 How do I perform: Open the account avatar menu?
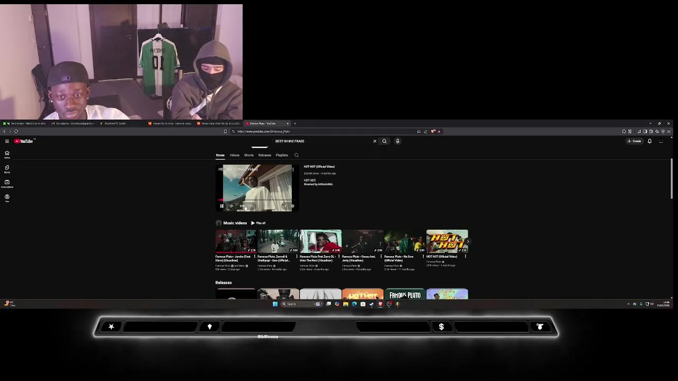(661, 141)
